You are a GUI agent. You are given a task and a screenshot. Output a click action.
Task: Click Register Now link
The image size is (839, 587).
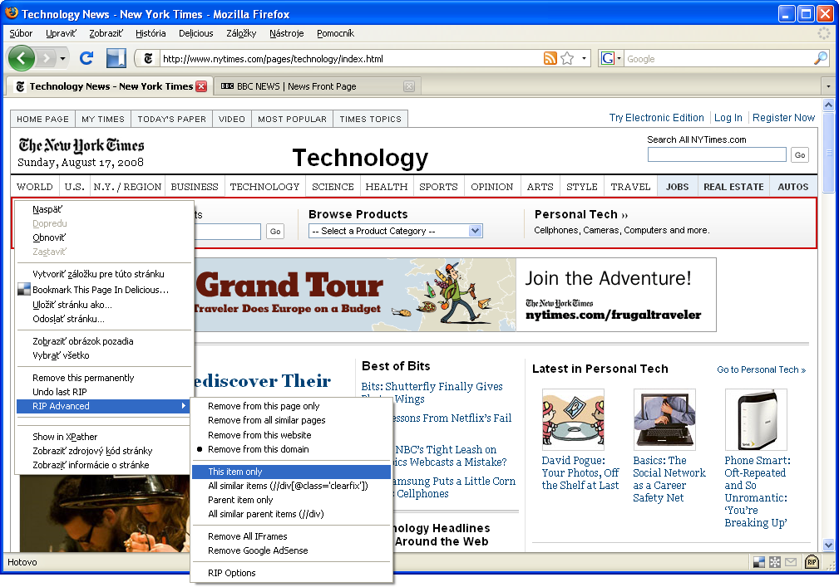pyautogui.click(x=783, y=118)
